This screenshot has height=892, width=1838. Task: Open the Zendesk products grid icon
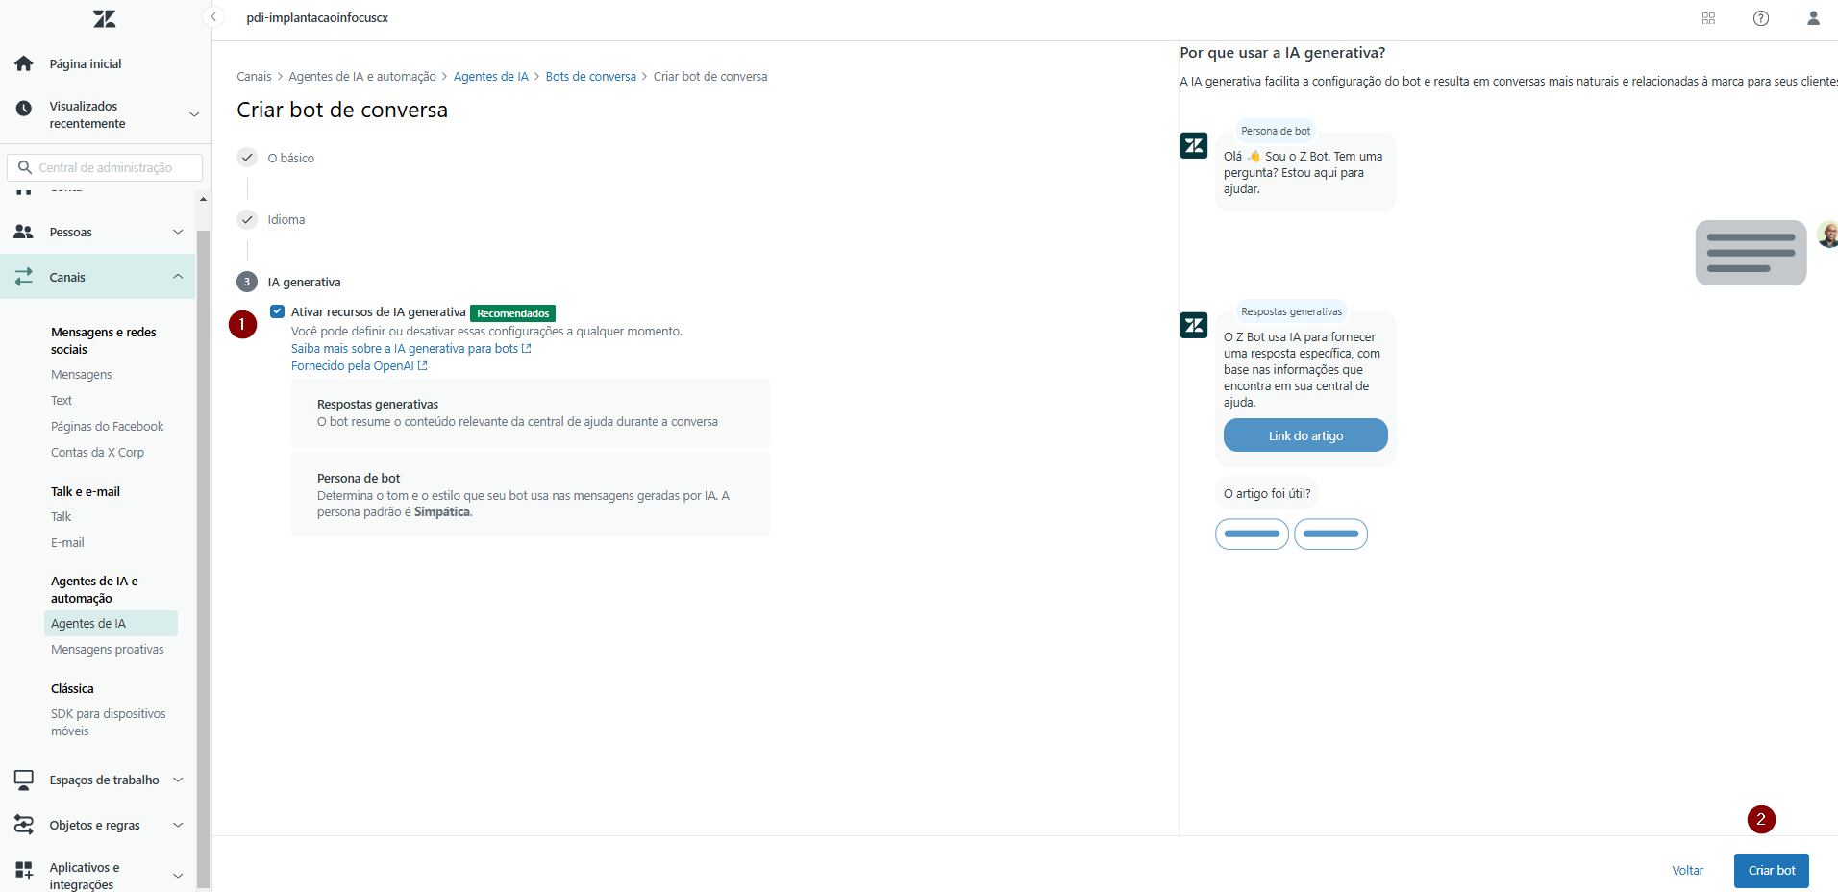click(x=1708, y=18)
